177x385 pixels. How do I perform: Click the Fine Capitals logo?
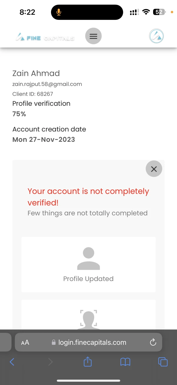click(x=45, y=37)
